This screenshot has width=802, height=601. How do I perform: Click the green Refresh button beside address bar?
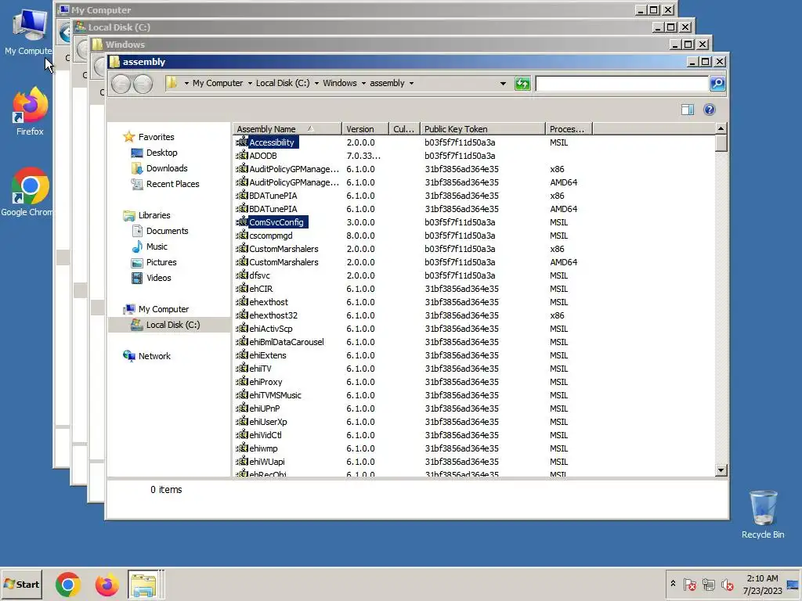click(522, 83)
